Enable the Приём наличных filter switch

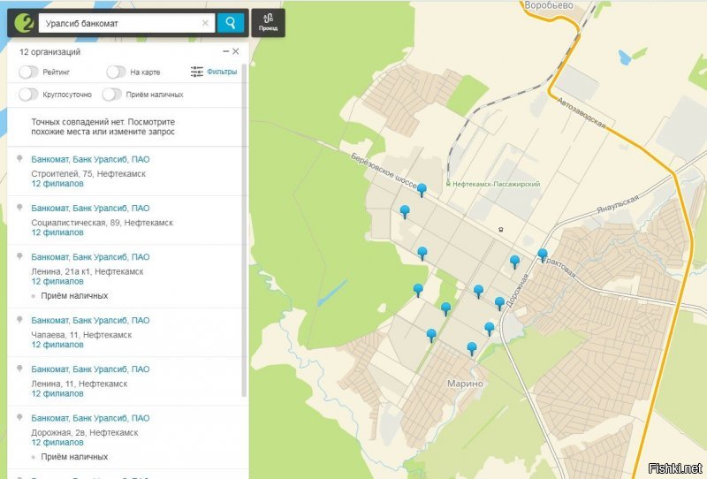coord(112,95)
